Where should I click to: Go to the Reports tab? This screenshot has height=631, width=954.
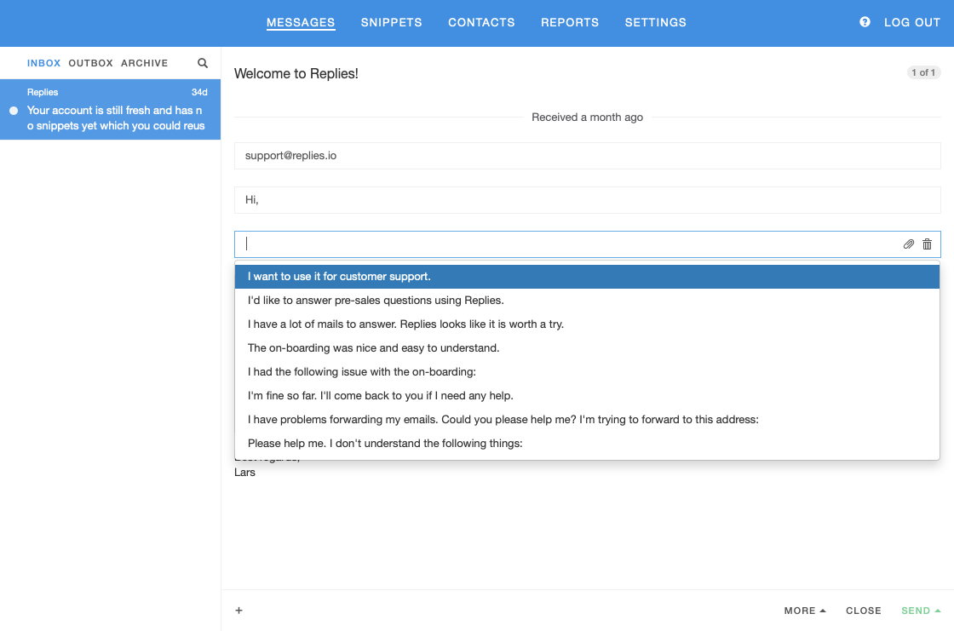569,23
